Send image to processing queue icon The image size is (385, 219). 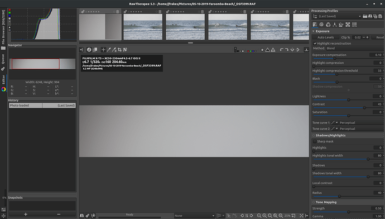click(x=88, y=216)
